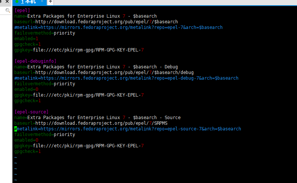Click the [epel-debuginfo] section header line
Viewport: 297px width, 183px height.
(35, 61)
